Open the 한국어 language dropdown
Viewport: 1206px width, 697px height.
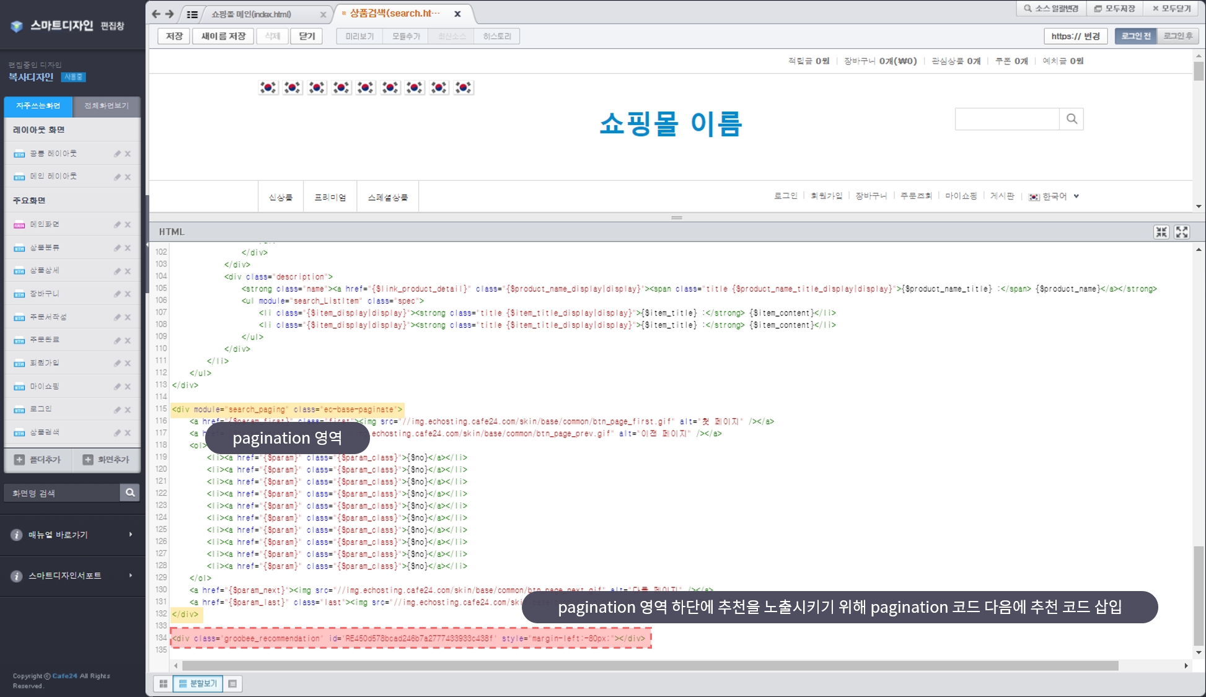[x=1054, y=196]
